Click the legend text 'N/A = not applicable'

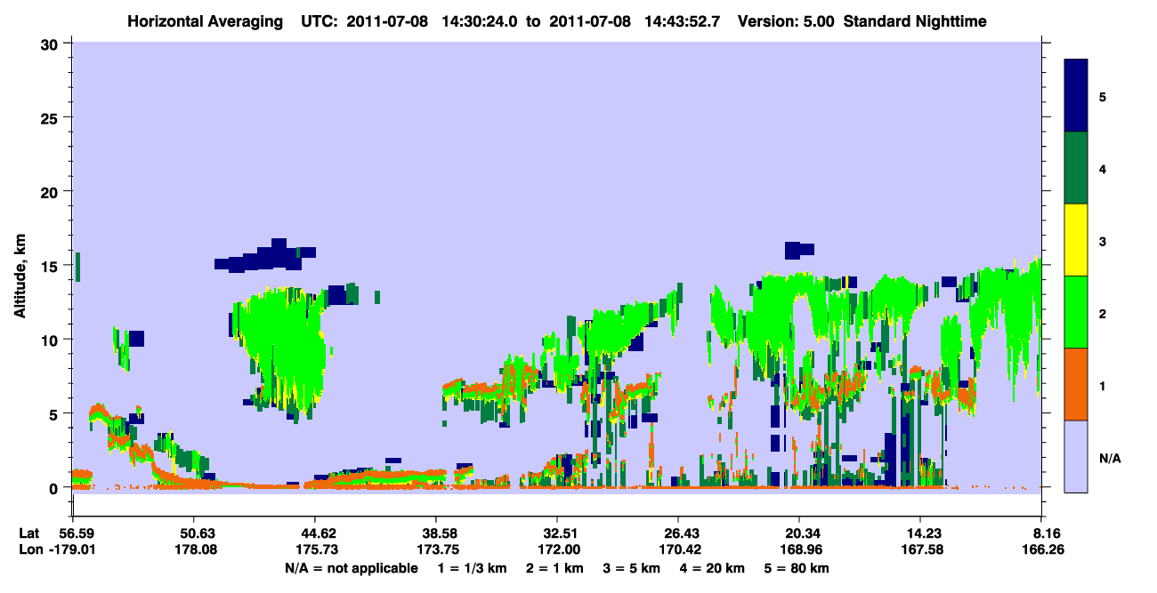click(351, 568)
